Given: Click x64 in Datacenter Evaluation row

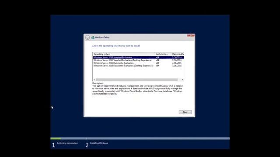Looking at the screenshot, I should pyautogui.click(x=157, y=63).
